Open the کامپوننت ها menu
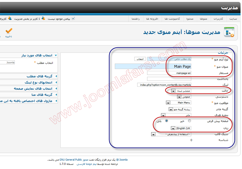Image resolution: width=242 pixels, height=169 pixels. [172, 19]
